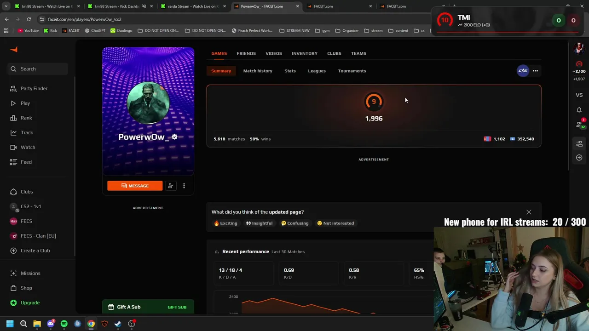This screenshot has width=589, height=331.
Task: Click the VS icon in right sidebar
Action: [x=579, y=95]
